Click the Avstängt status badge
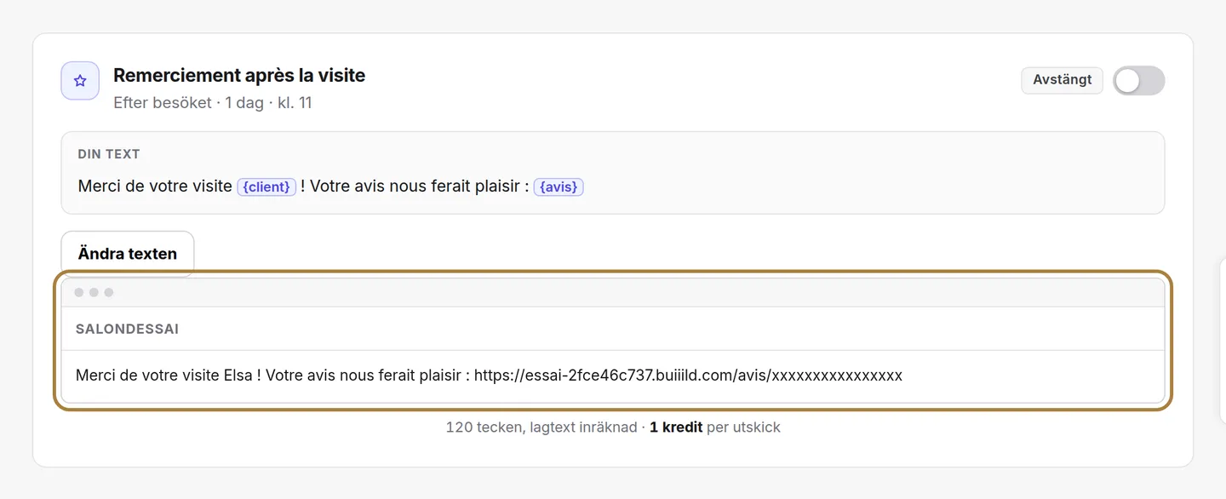1226x499 pixels. pyautogui.click(x=1062, y=80)
